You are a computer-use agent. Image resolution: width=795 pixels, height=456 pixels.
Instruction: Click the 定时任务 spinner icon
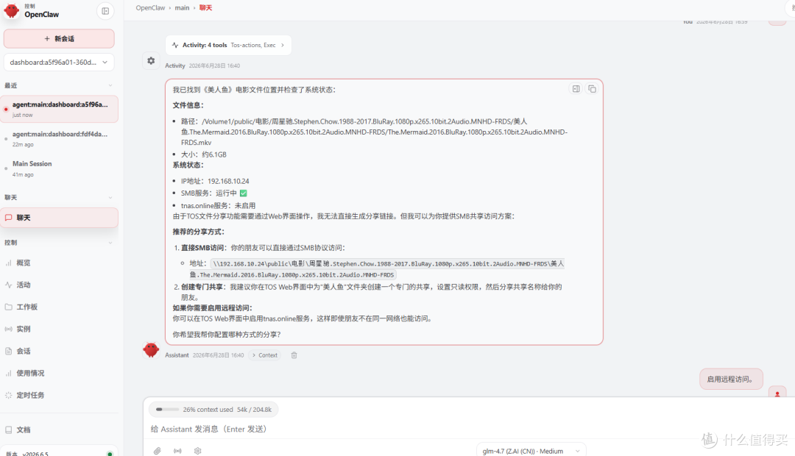[x=9, y=395]
